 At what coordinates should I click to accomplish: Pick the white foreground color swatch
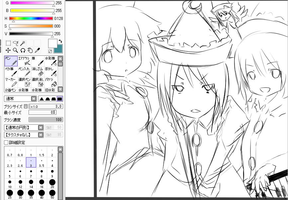[53, 43]
